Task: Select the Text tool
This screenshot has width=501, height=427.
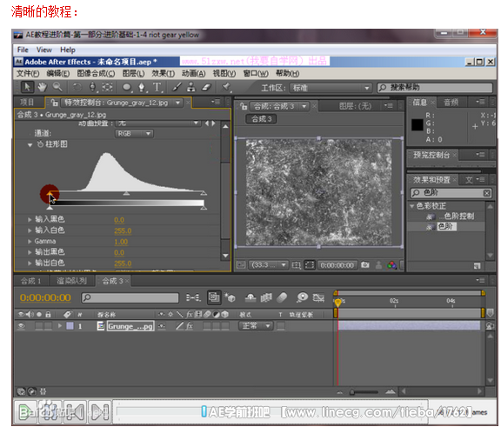Action: (x=157, y=87)
